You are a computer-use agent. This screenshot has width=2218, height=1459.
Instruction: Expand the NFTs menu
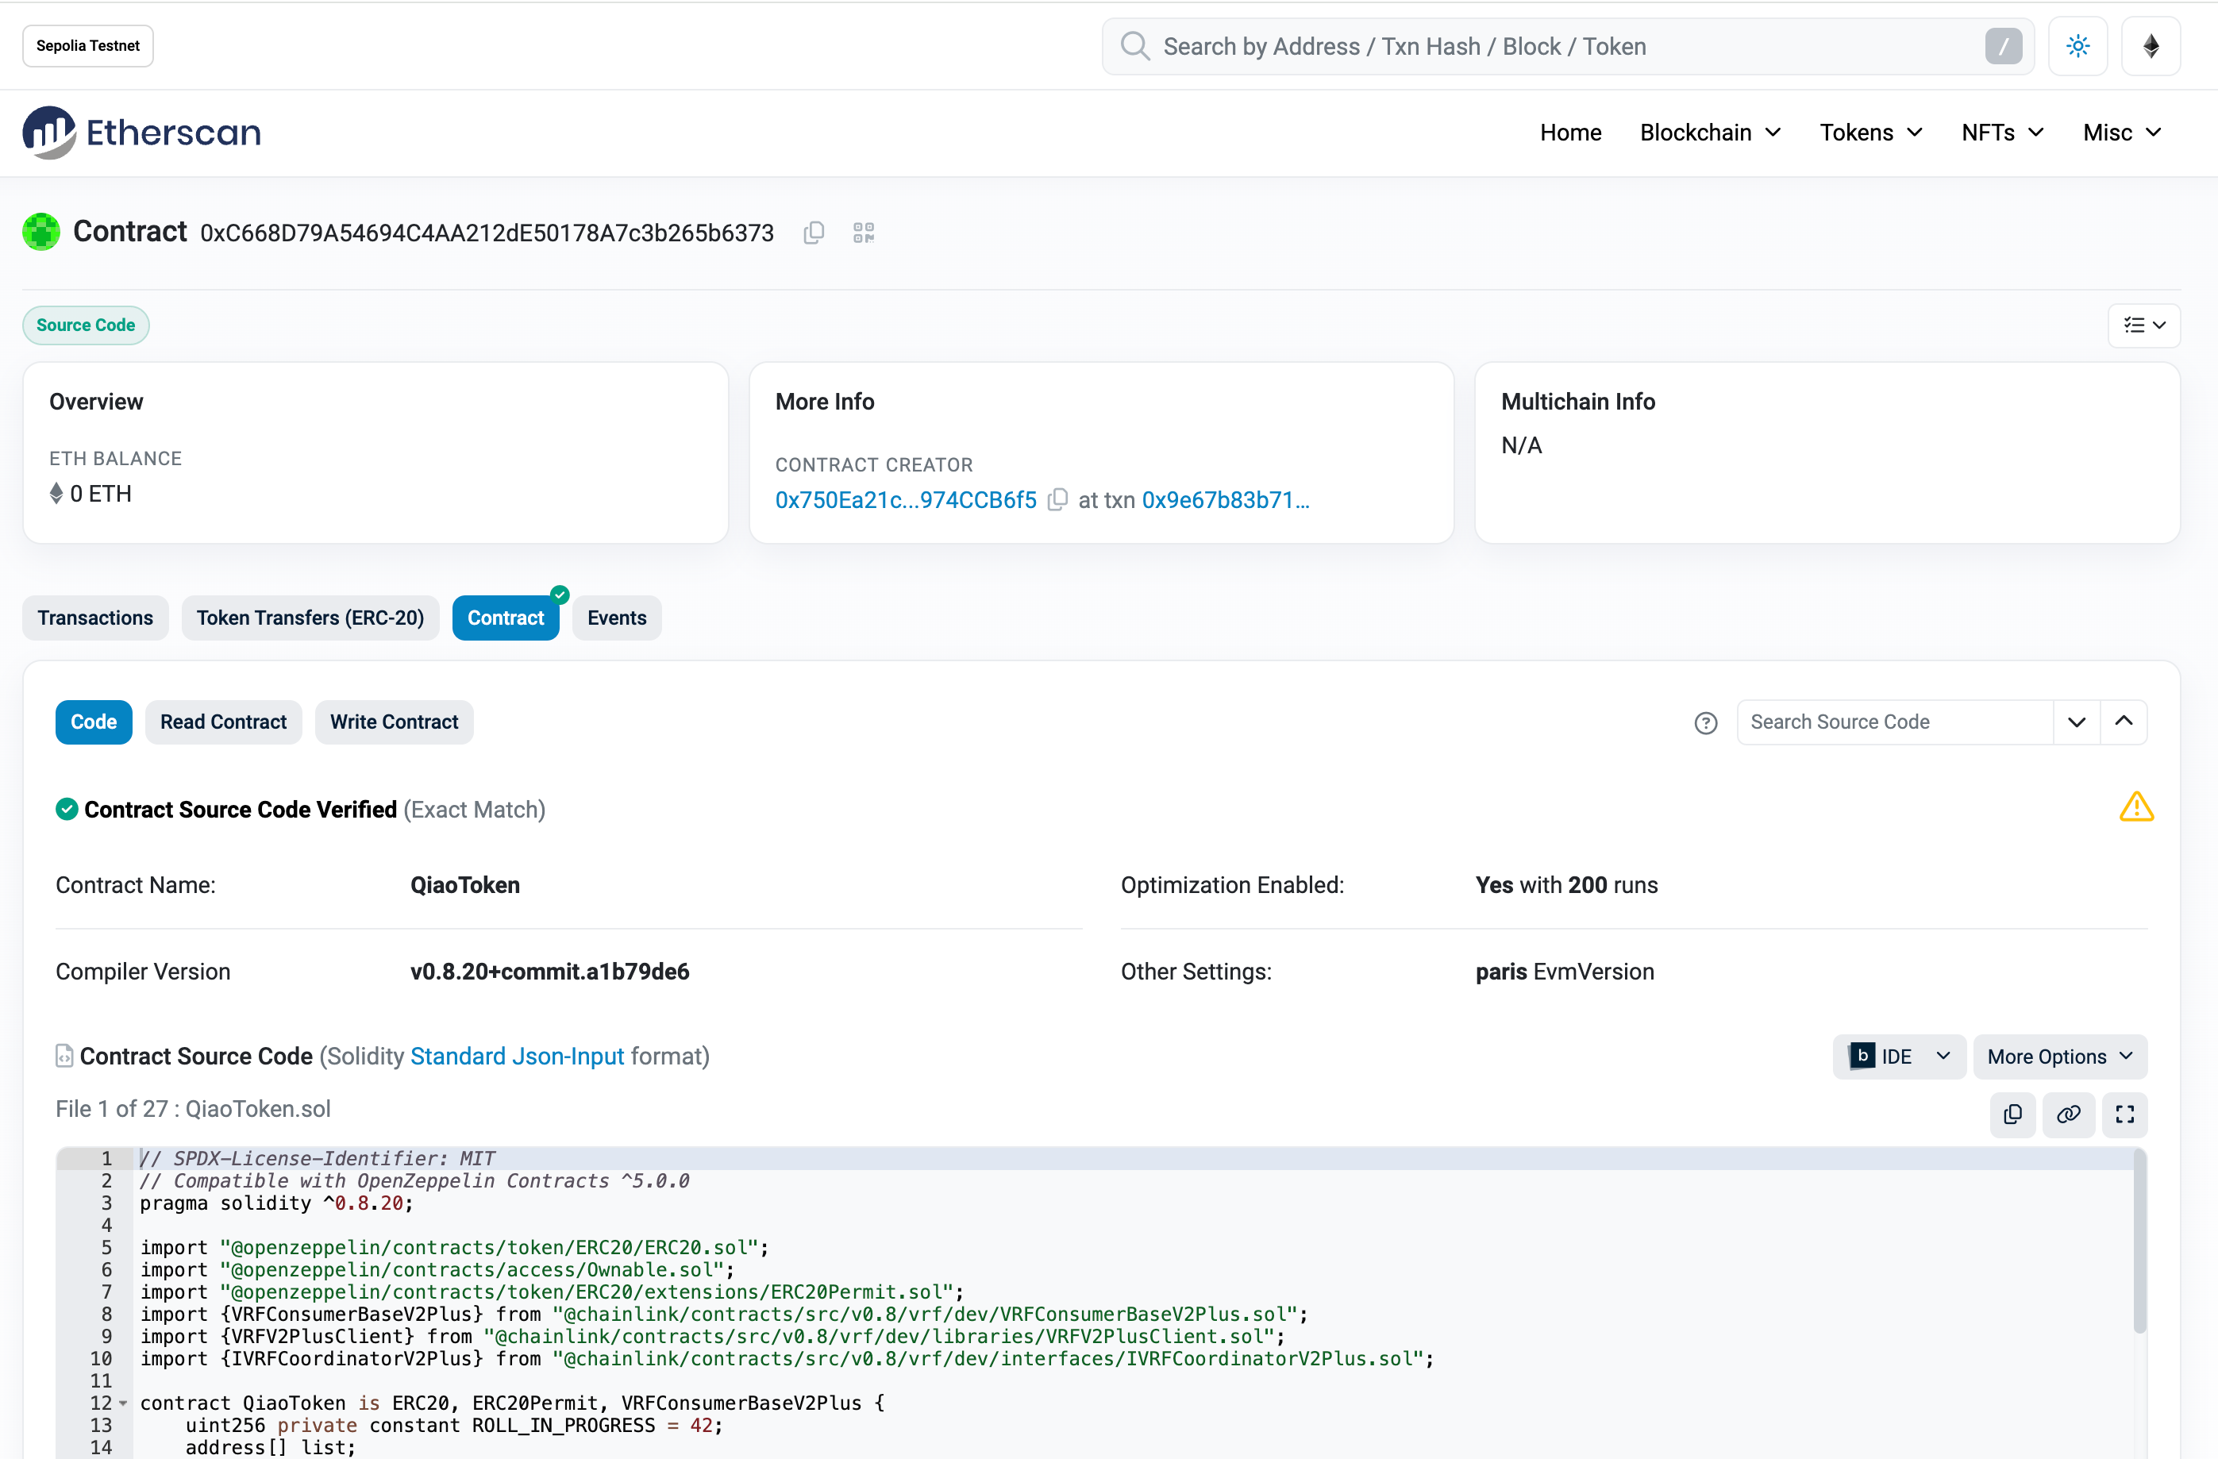click(2002, 133)
